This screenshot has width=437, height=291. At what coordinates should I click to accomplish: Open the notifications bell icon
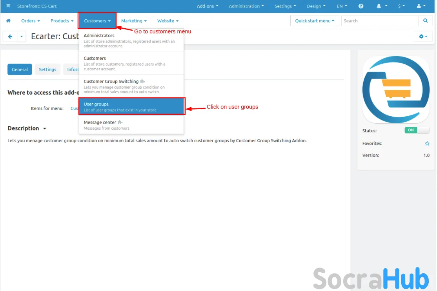(x=379, y=6)
